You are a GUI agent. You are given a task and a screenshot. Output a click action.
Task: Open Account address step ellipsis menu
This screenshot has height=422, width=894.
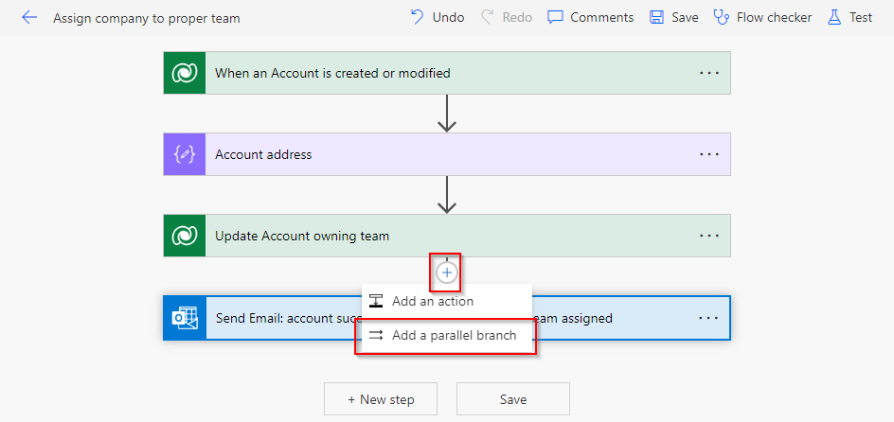tap(708, 154)
